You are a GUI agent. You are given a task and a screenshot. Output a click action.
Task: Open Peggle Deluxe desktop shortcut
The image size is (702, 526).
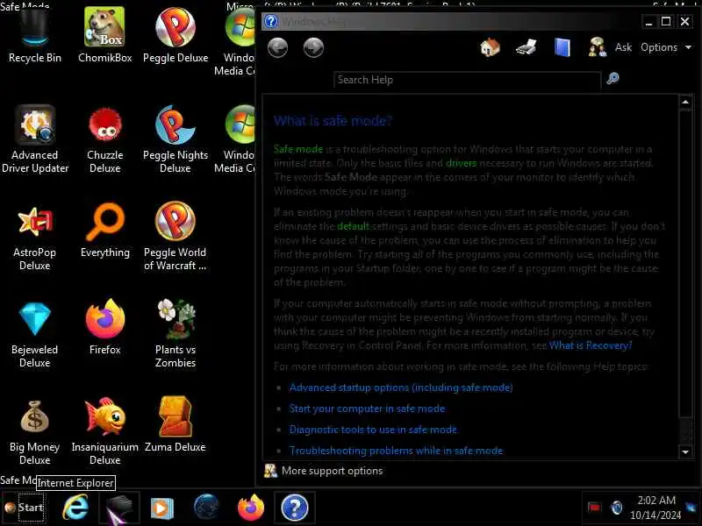[175, 36]
